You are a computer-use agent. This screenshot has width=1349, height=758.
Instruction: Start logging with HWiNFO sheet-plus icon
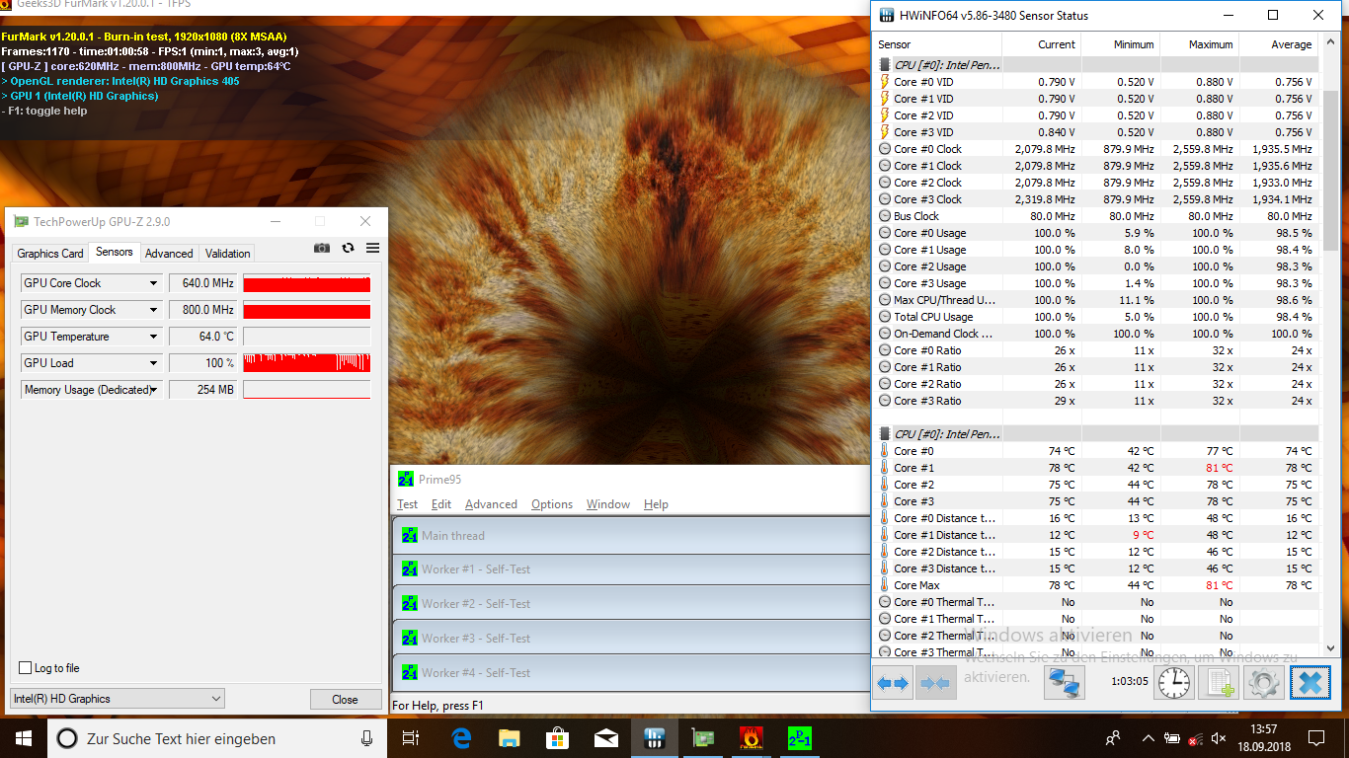click(1219, 682)
